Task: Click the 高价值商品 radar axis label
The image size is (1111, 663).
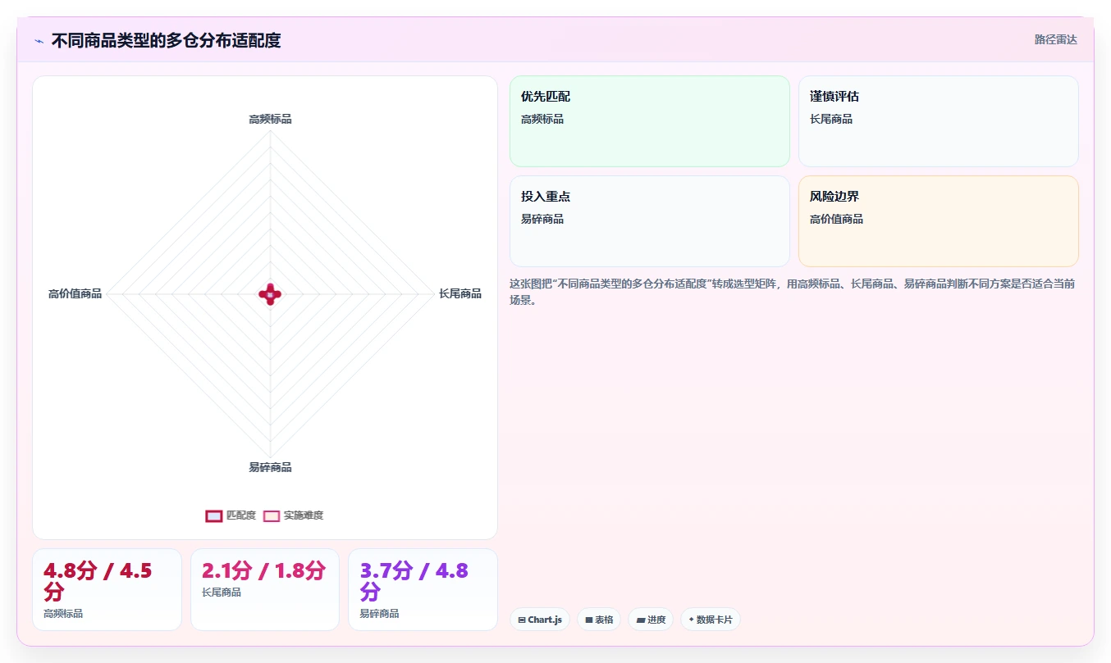Action: 75,293
